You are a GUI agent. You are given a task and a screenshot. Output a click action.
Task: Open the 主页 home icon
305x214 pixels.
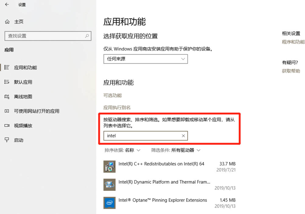[7, 22]
